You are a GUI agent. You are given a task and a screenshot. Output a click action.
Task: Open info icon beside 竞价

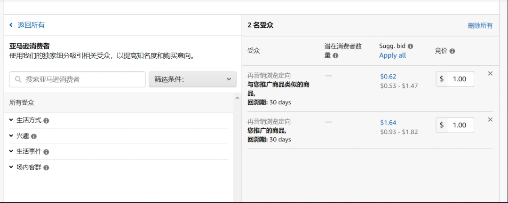click(452, 51)
